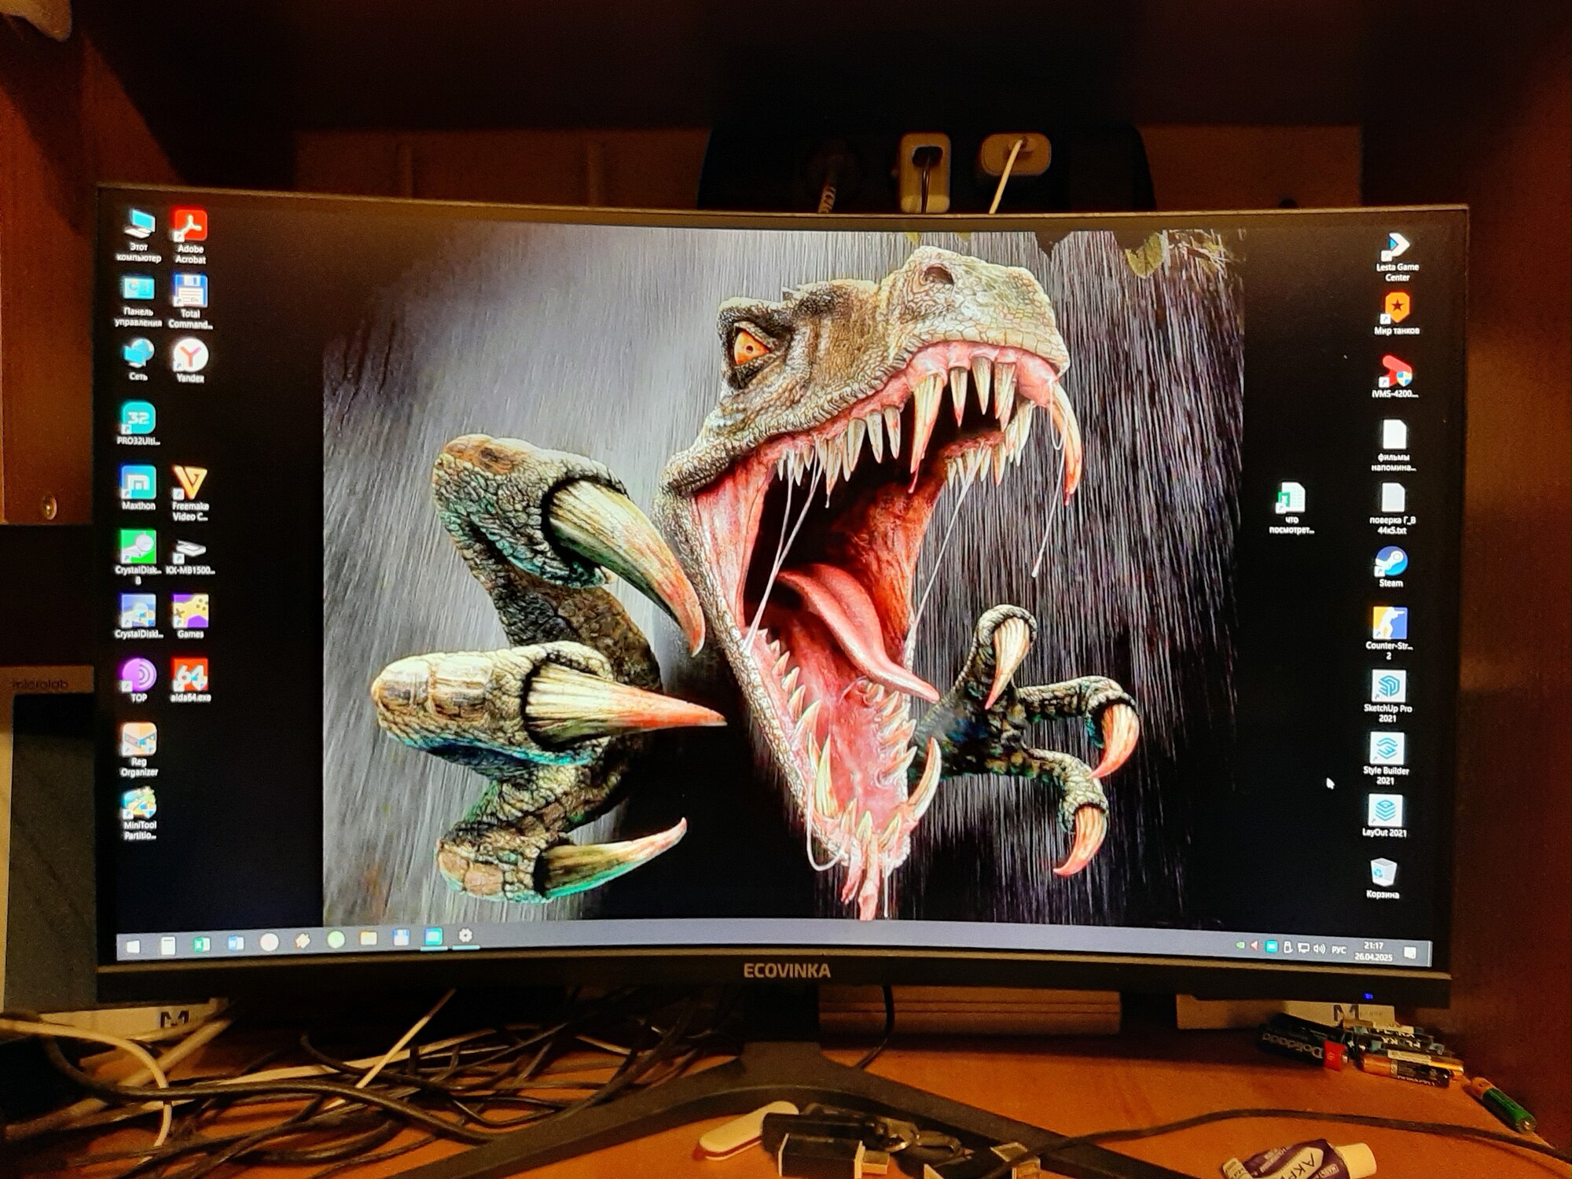Click the green round icon on taskbar
Viewport: 1572px width, 1179px height.
[336, 940]
